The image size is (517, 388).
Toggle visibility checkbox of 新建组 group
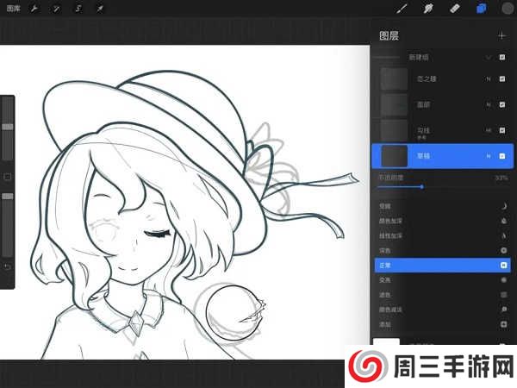click(502, 58)
